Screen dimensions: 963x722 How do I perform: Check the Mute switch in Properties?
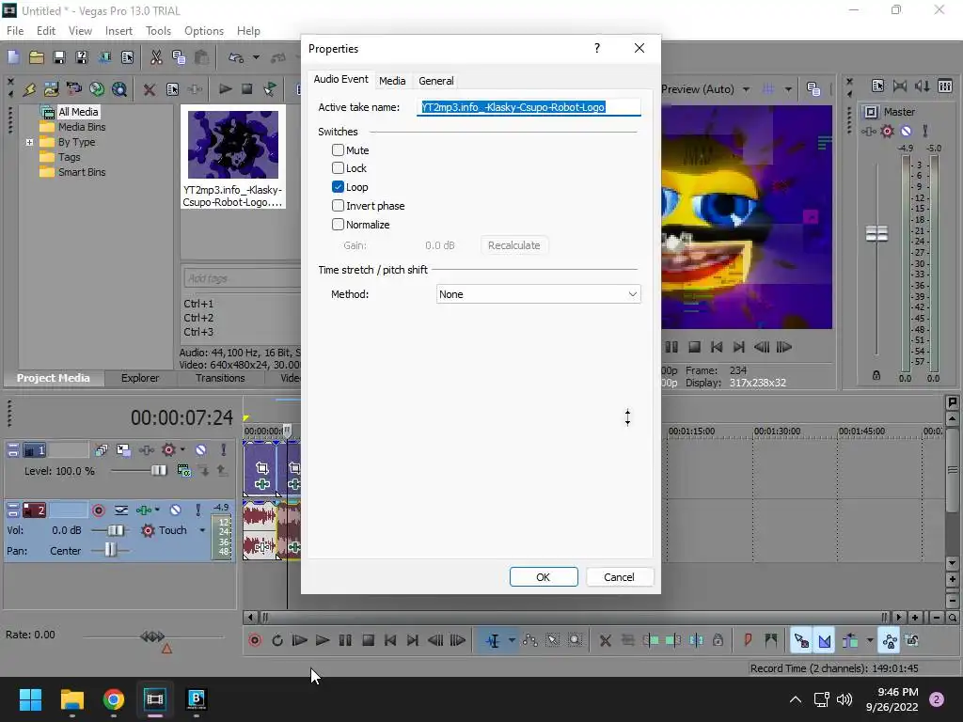tap(338, 149)
